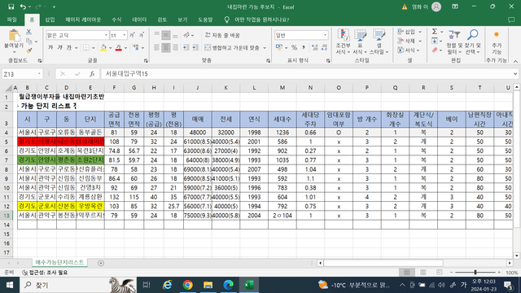Apply comma style number format
Image resolution: width=521 pixels, height=293 pixels.
pos(304,48)
